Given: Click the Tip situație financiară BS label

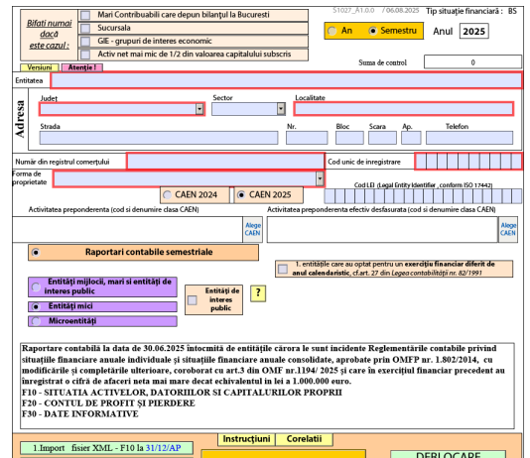Looking at the screenshot, I should (x=471, y=11).
